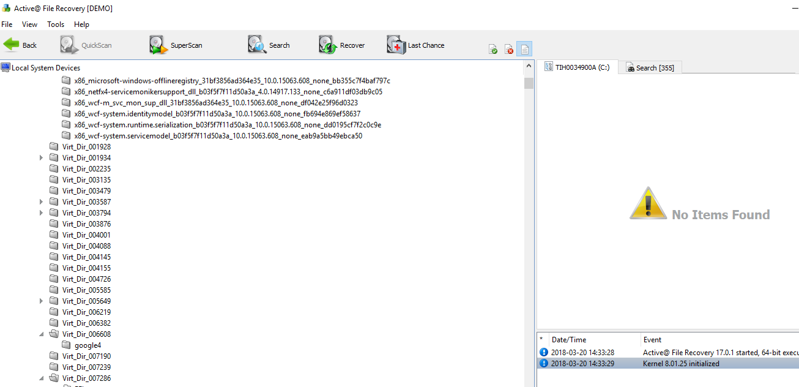Click the folder icon of Virt_Dir_004145
The height and width of the screenshot is (387, 799).
pyautogui.click(x=54, y=257)
